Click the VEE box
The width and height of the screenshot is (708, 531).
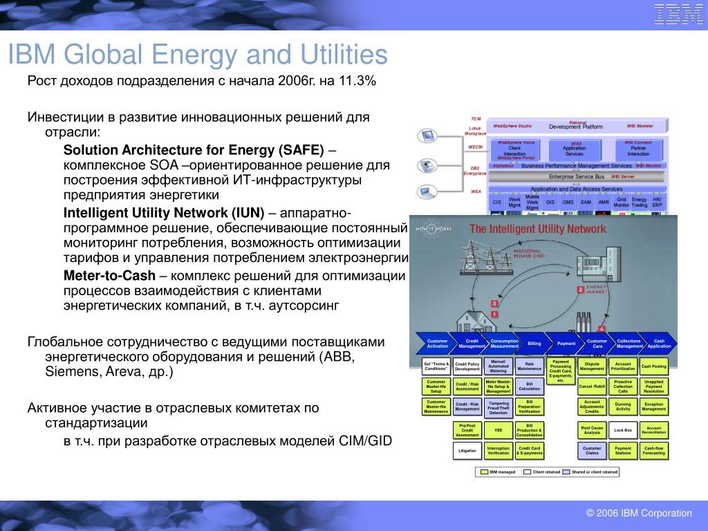[x=498, y=430]
